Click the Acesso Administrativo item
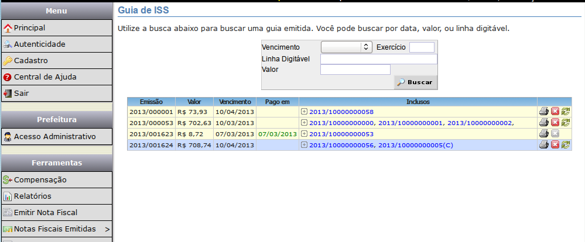This screenshot has width=585, height=242. 56,136
